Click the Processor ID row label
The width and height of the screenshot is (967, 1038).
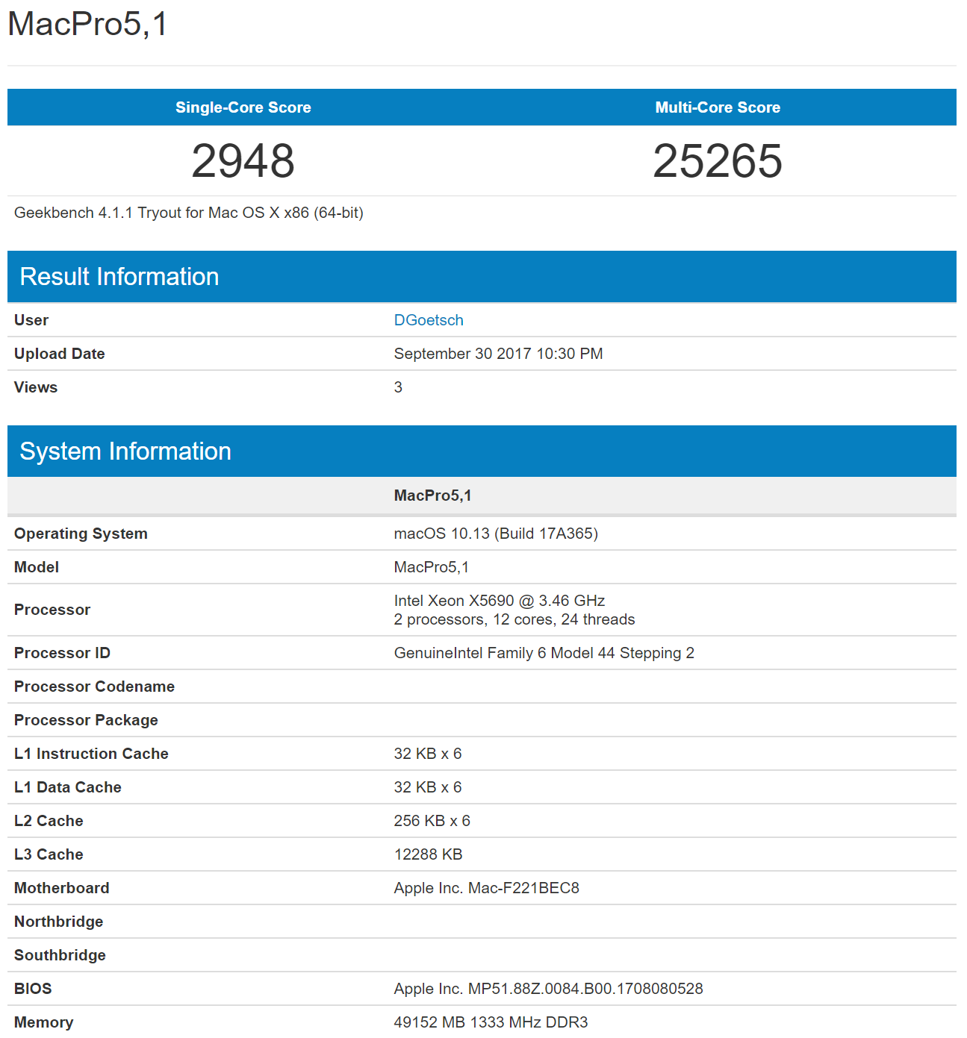[x=62, y=653]
